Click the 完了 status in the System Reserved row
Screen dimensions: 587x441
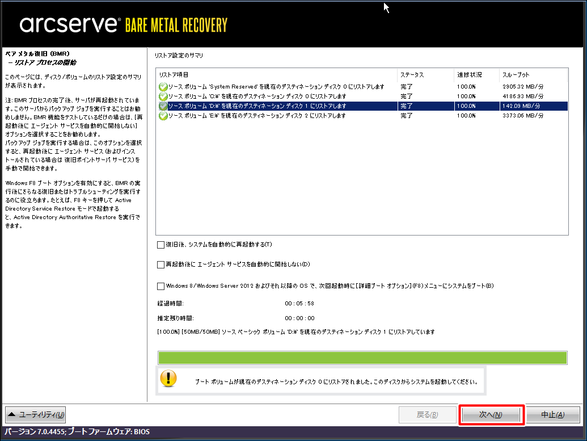click(x=406, y=86)
